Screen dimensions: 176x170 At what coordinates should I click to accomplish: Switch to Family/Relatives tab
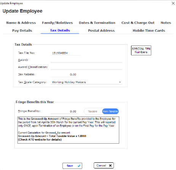click(x=57, y=23)
